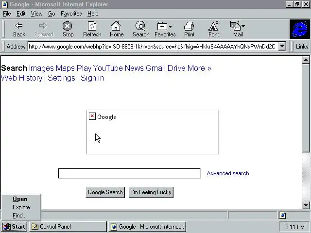Stop page loading with Stop button

point(68,29)
